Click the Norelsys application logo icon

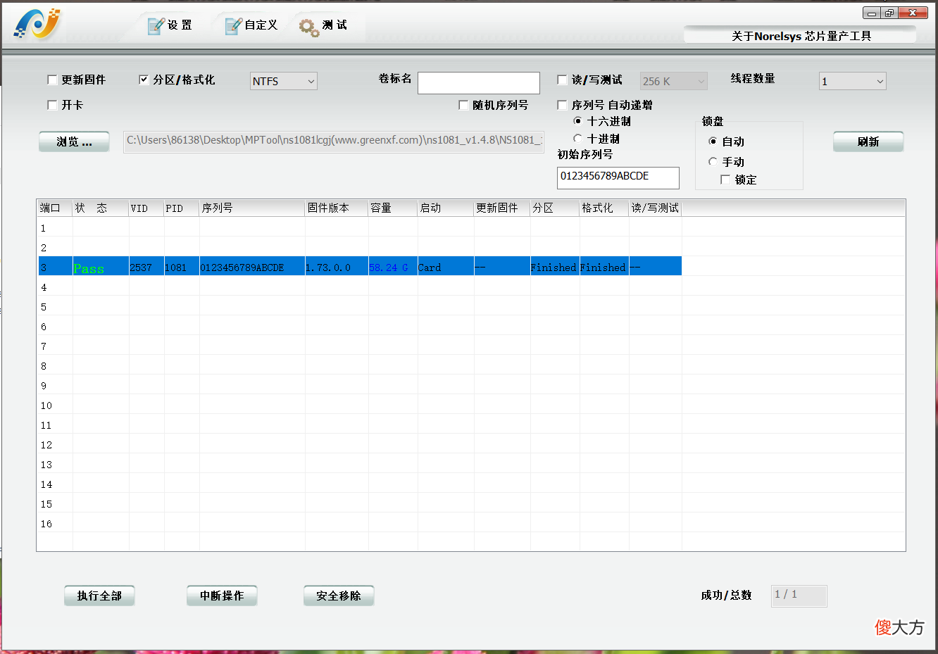37,24
